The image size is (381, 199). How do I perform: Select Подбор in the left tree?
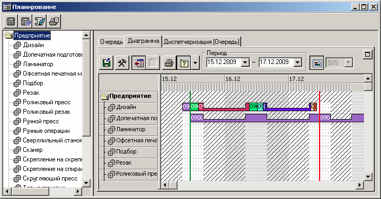[33, 83]
